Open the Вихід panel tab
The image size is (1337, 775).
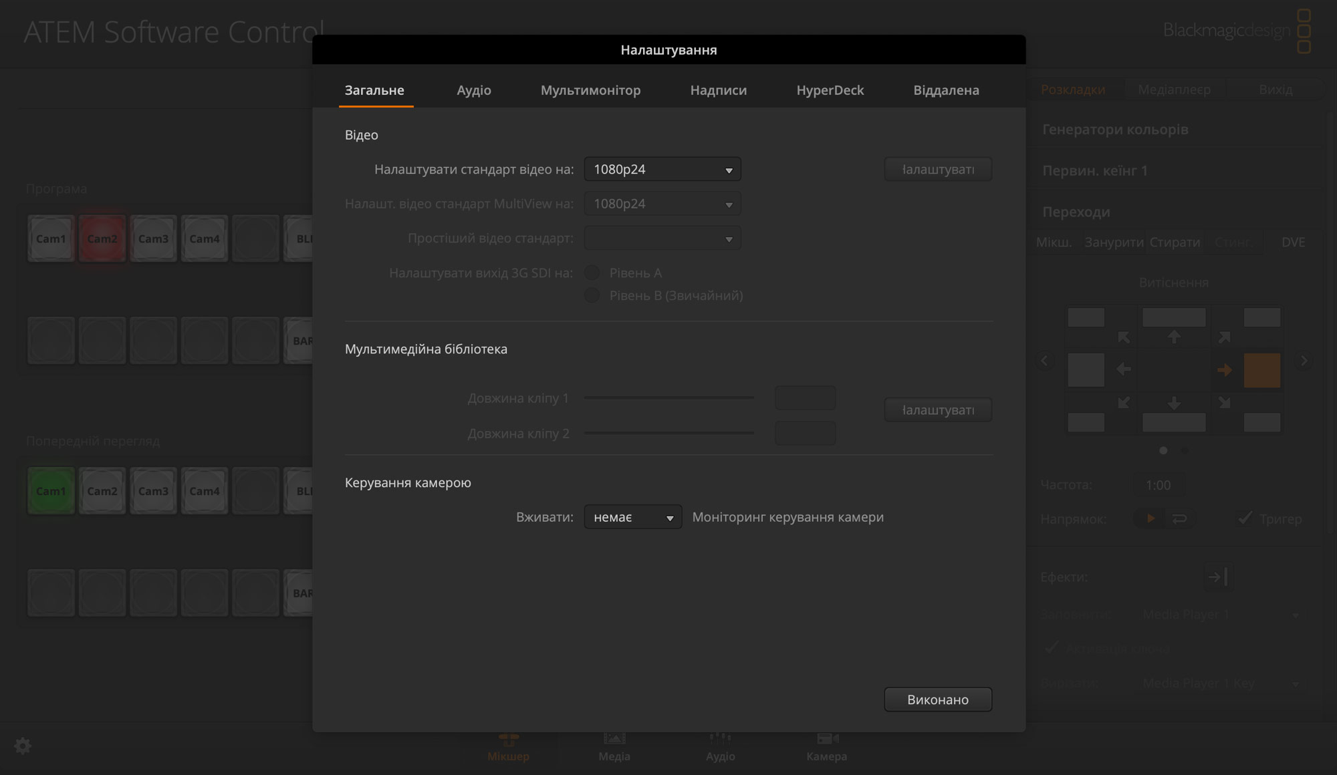coord(1275,90)
